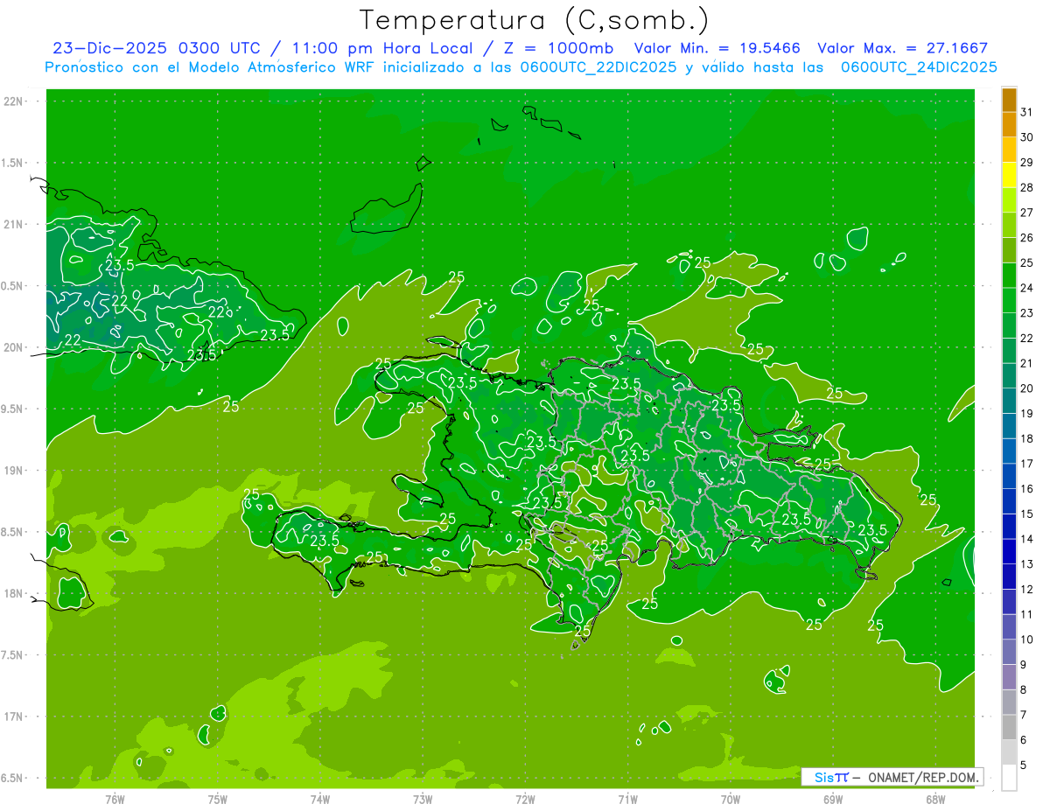Screen dimensions: 1050x811
Task: Click the longitude axis label '68W'
Action: (x=935, y=800)
